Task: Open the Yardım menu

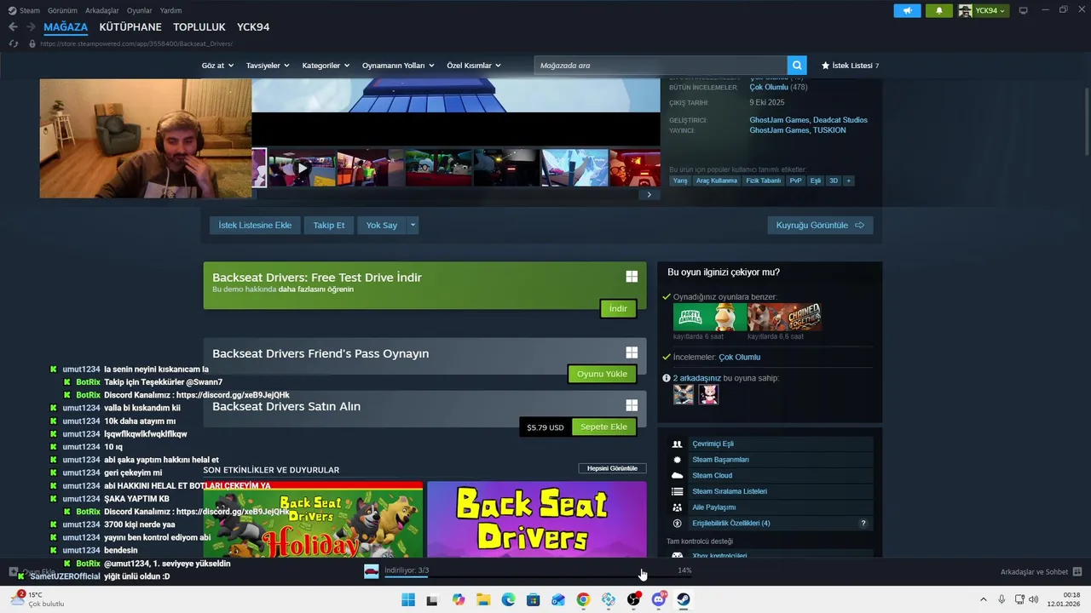Action: pyautogui.click(x=170, y=10)
